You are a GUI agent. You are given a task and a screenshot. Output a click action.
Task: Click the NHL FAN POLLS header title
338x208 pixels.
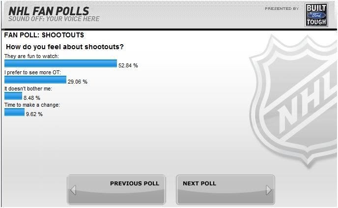pos(49,11)
